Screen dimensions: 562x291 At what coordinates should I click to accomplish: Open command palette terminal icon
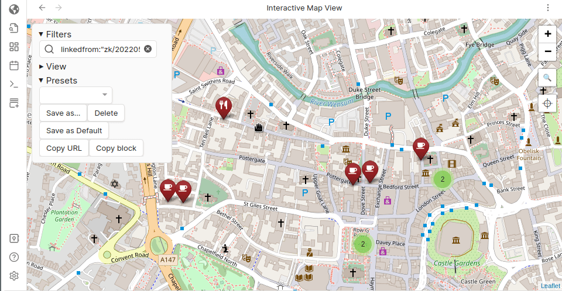click(x=14, y=84)
